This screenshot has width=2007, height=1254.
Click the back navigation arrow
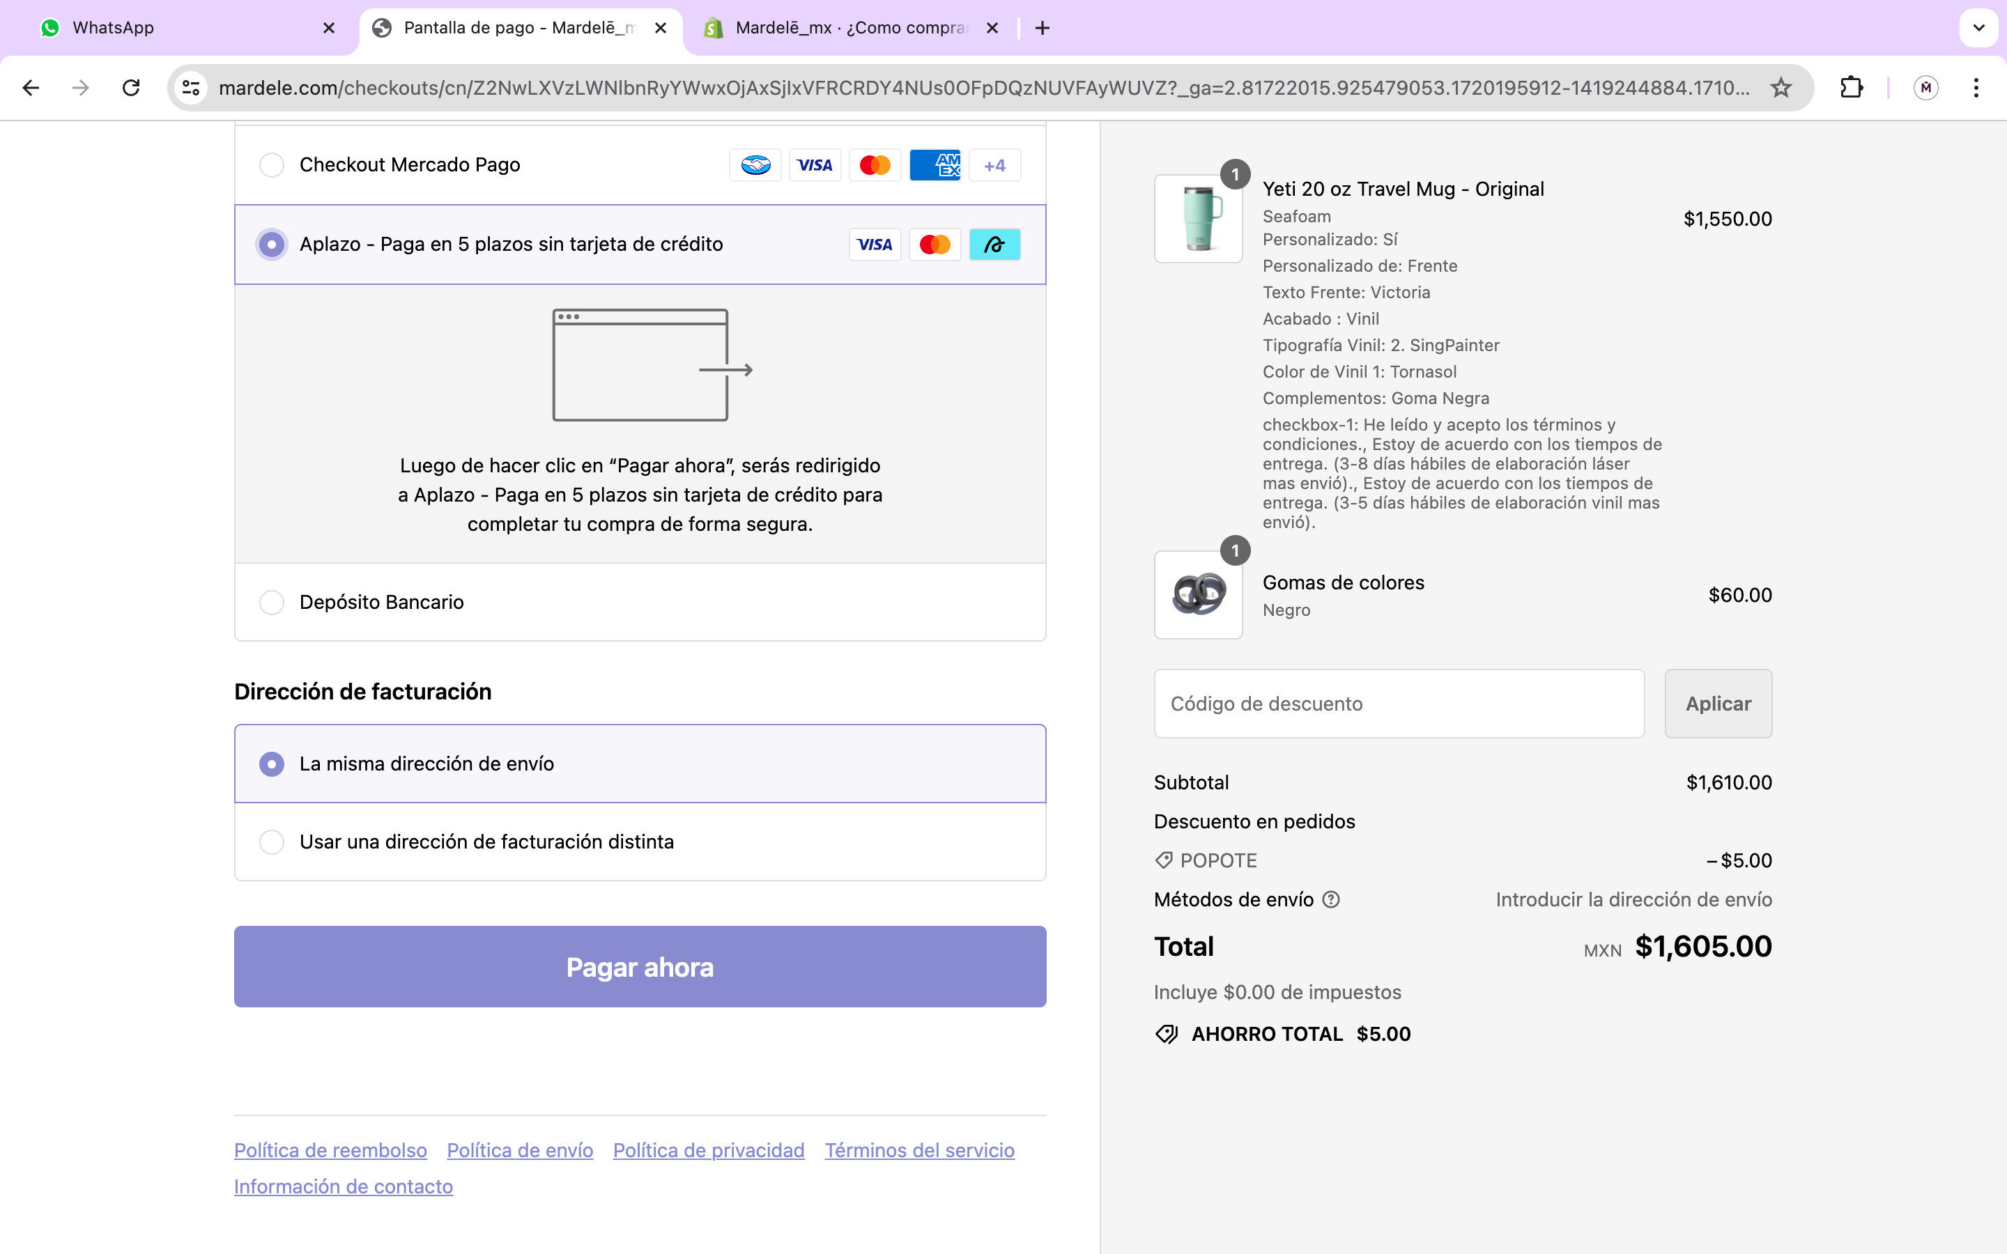tap(31, 88)
